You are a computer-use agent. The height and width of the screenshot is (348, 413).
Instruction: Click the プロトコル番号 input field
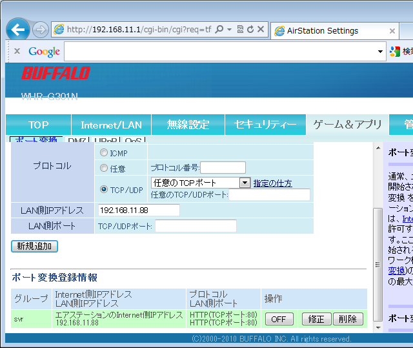(223, 168)
